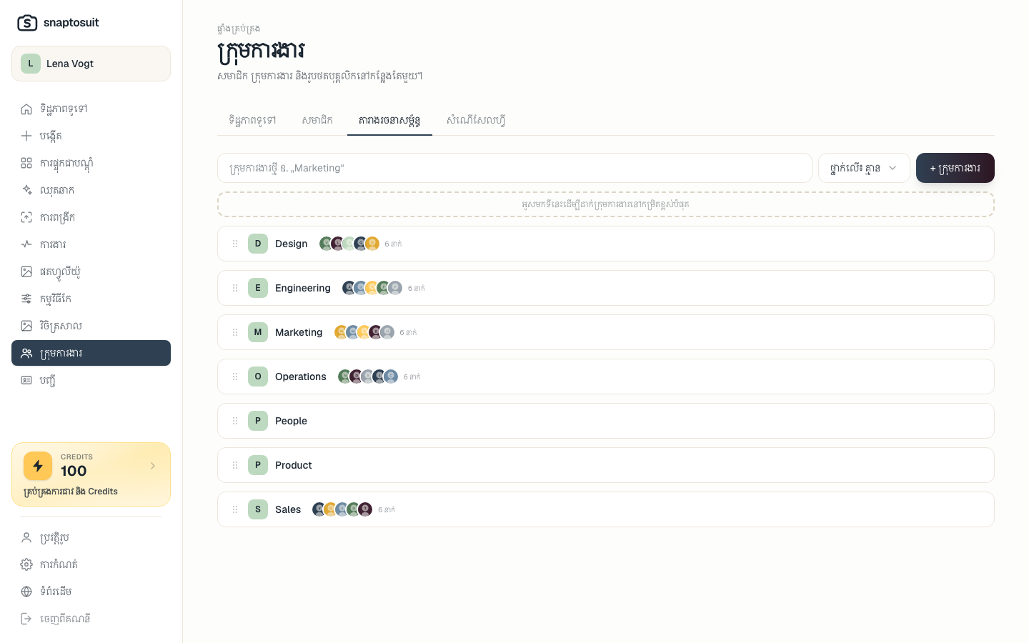Click the dashed top-level drop zone
Image resolution: width=1029 pixels, height=643 pixels.
tap(606, 204)
